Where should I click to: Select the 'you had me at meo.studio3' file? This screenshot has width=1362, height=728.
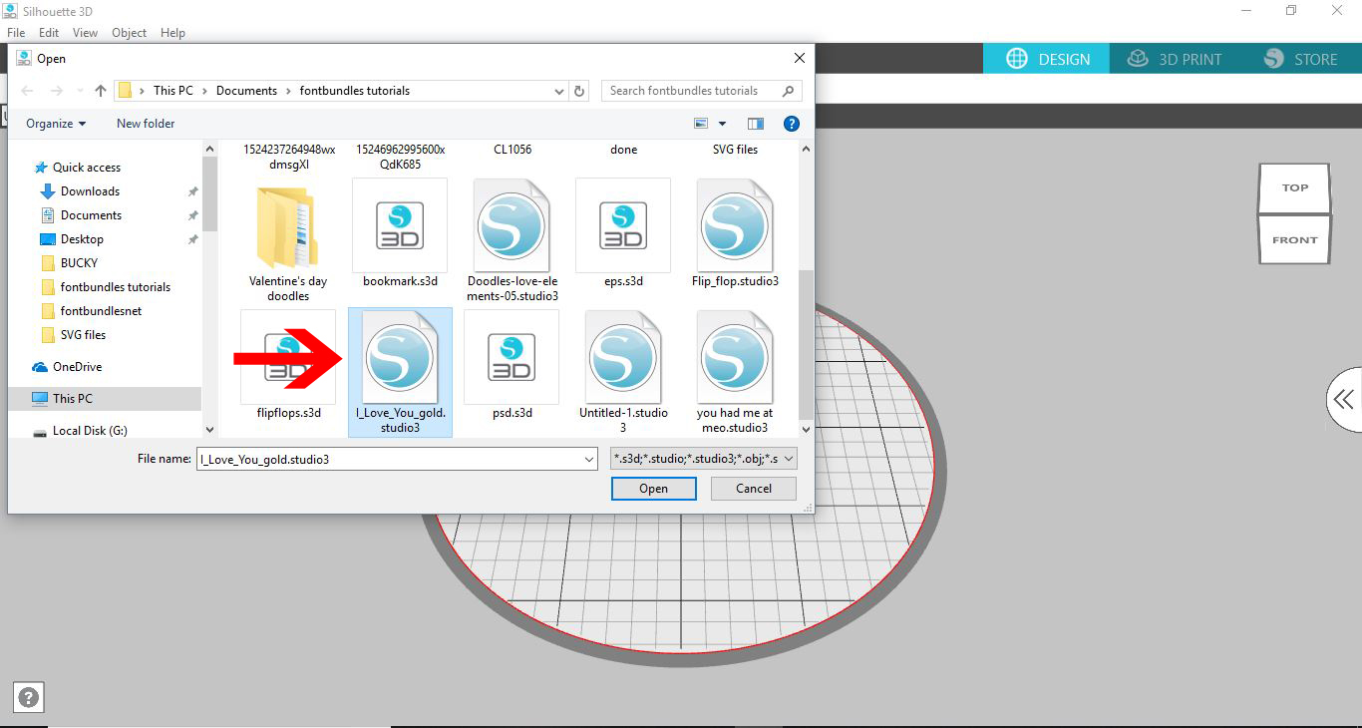[x=735, y=372]
